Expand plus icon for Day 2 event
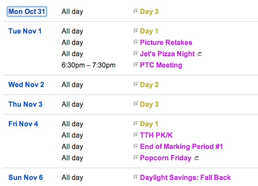This screenshot has height=186, width=258. pyautogui.click(x=136, y=85)
